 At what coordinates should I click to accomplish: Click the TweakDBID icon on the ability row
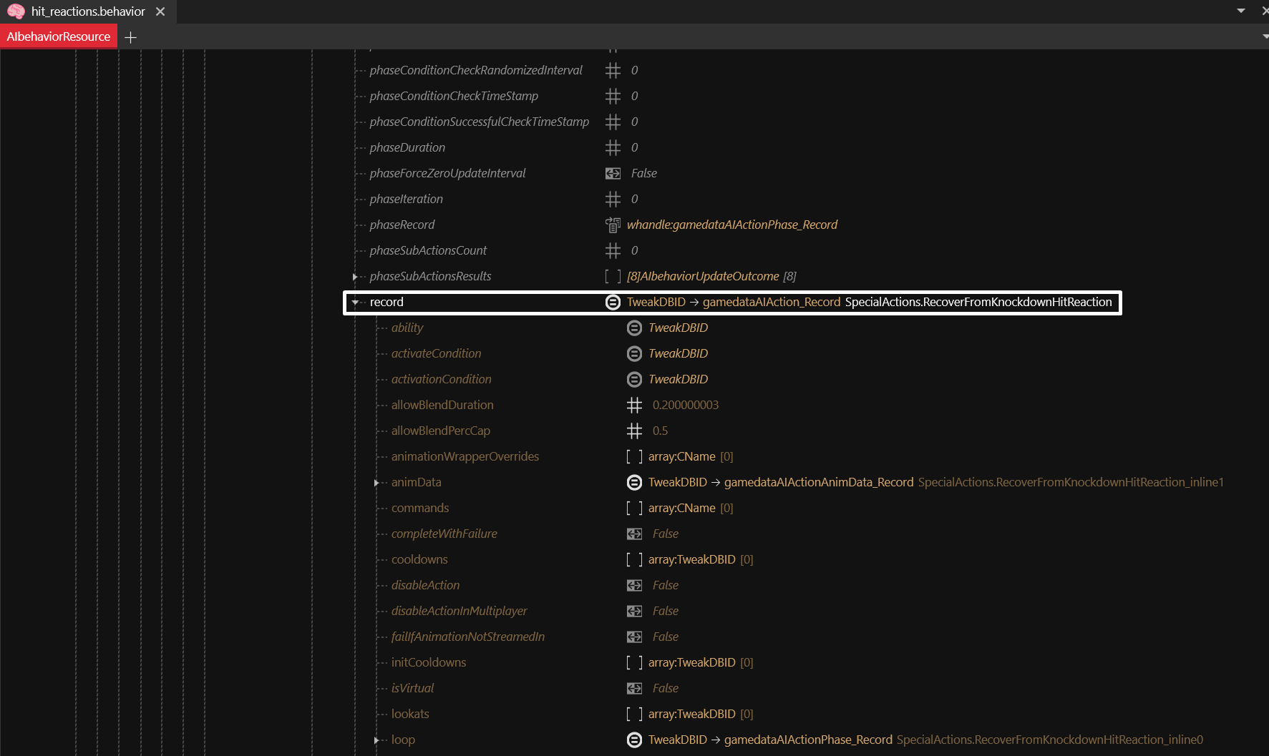(634, 328)
